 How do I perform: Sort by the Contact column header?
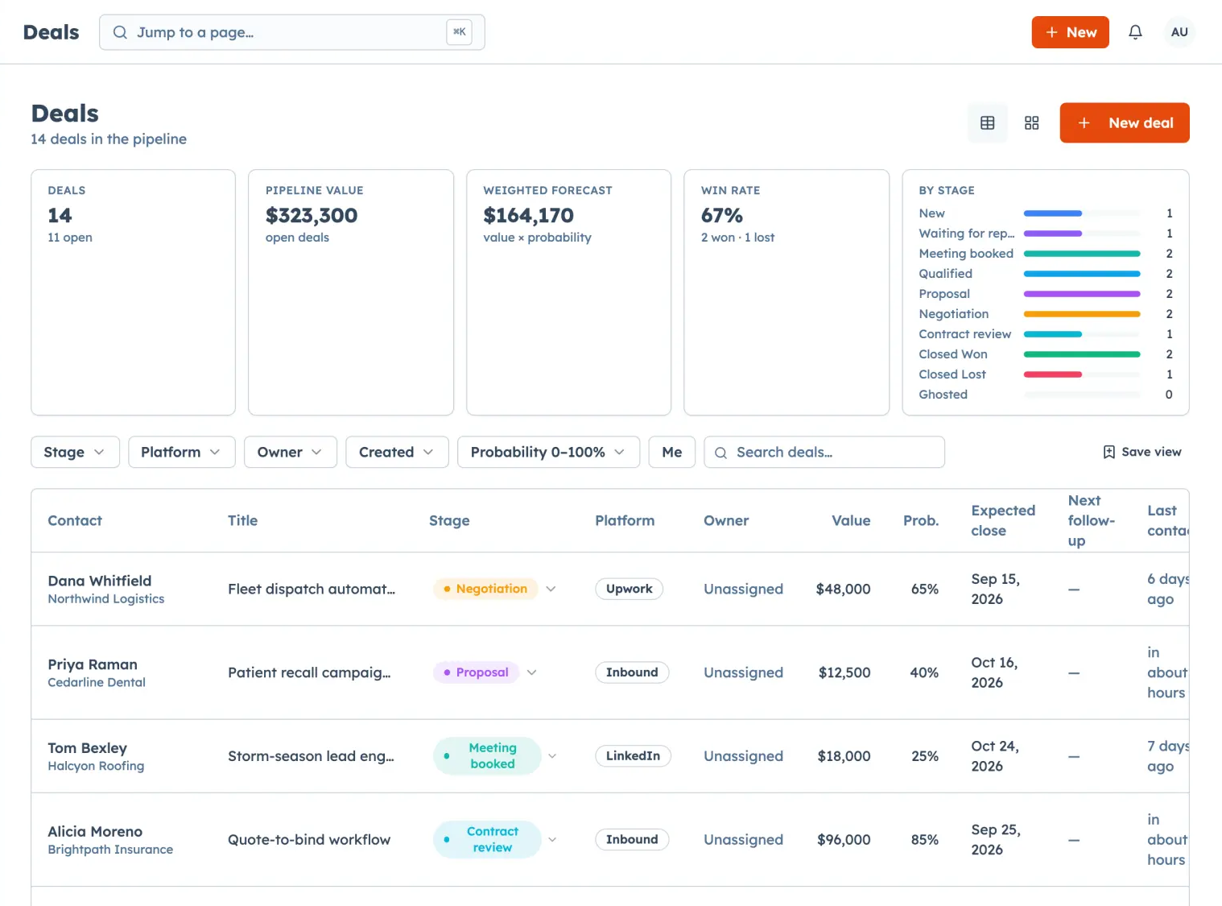[75, 520]
